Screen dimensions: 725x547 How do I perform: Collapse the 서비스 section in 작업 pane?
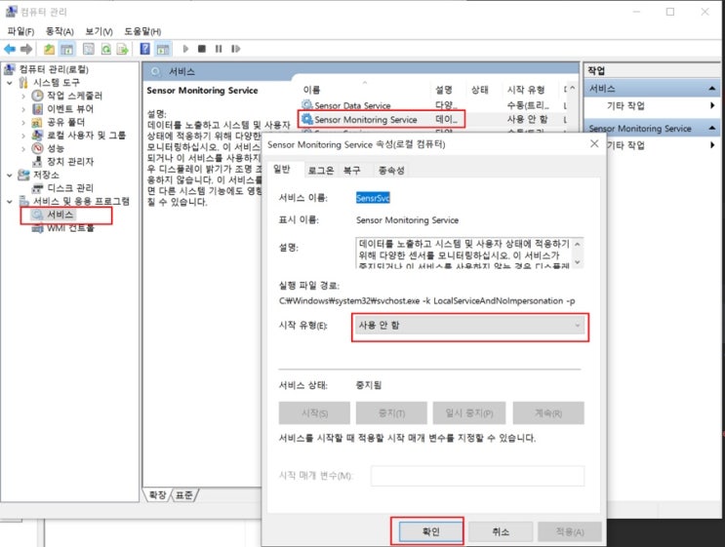(711, 88)
